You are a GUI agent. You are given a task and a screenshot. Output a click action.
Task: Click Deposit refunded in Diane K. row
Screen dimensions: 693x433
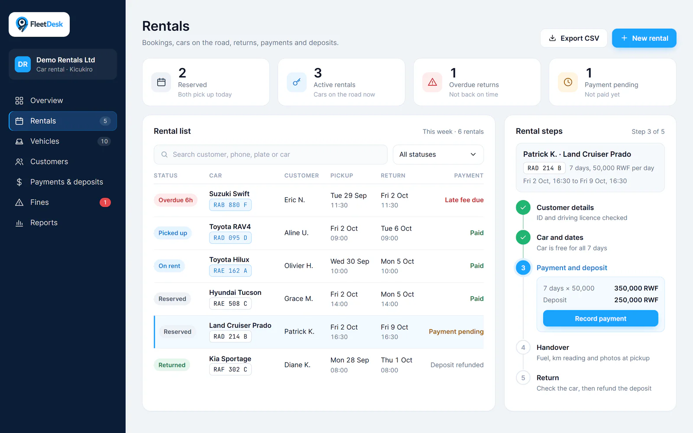pos(457,365)
